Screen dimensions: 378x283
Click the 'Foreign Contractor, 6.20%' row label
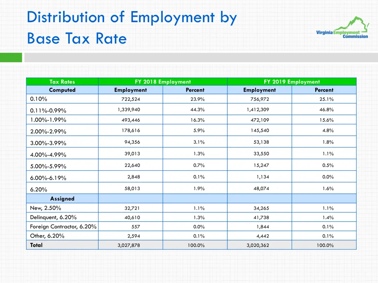pyautogui.click(x=63, y=227)
